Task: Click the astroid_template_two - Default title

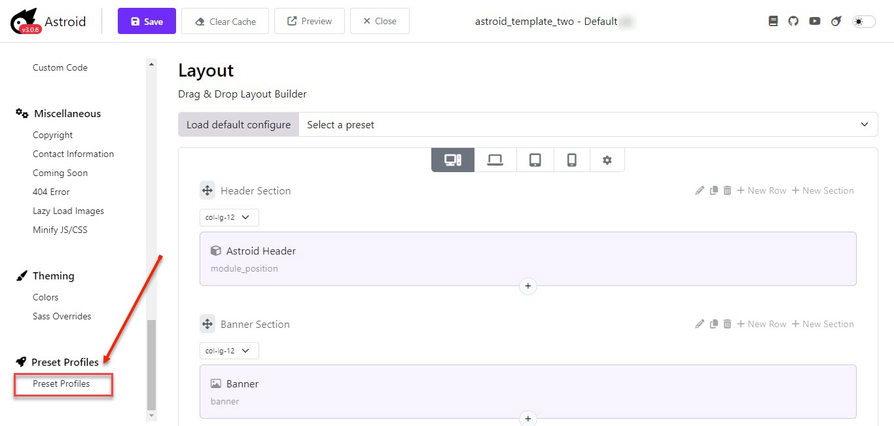Action: pos(546,21)
